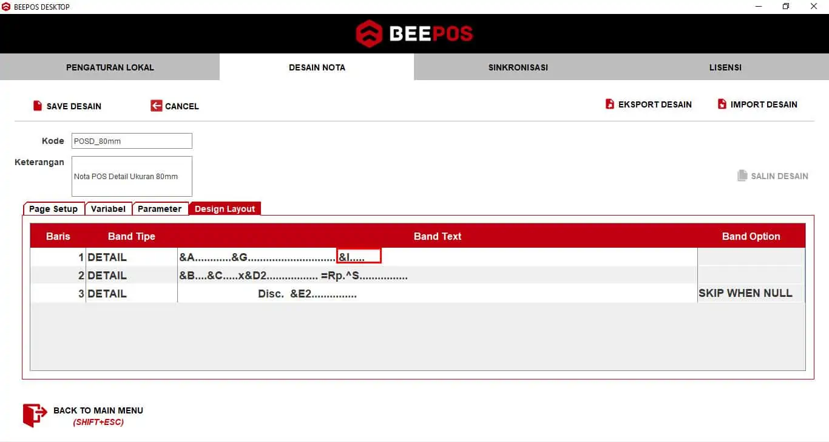Click band text 'Disc. &E2' in row 3

click(307, 294)
